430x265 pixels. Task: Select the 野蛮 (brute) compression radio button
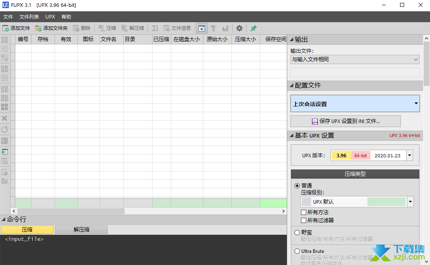coord(297,232)
